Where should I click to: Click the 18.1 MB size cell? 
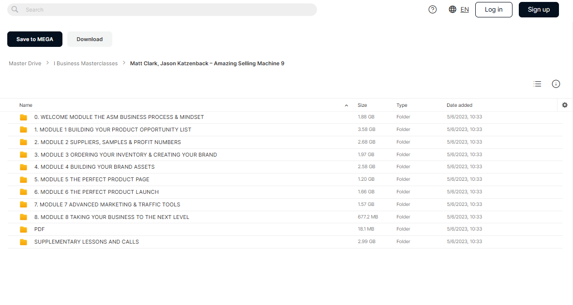pyautogui.click(x=366, y=229)
